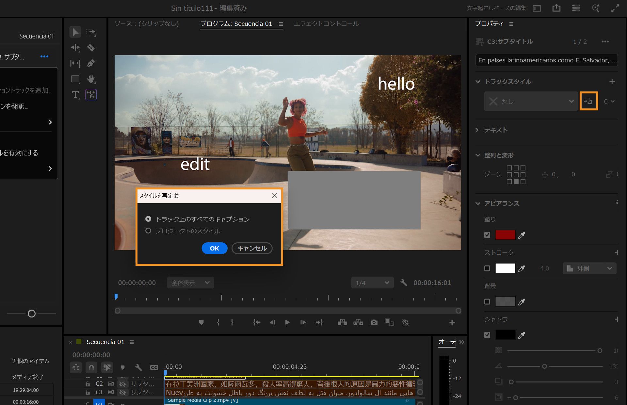Open the 全体表示 zoom dropdown

190,283
